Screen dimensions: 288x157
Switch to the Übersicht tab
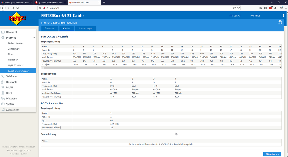tap(50, 29)
